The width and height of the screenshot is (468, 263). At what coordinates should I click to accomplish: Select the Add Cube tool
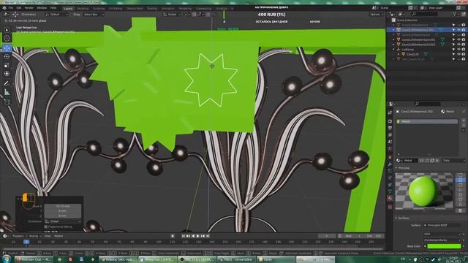point(7,102)
